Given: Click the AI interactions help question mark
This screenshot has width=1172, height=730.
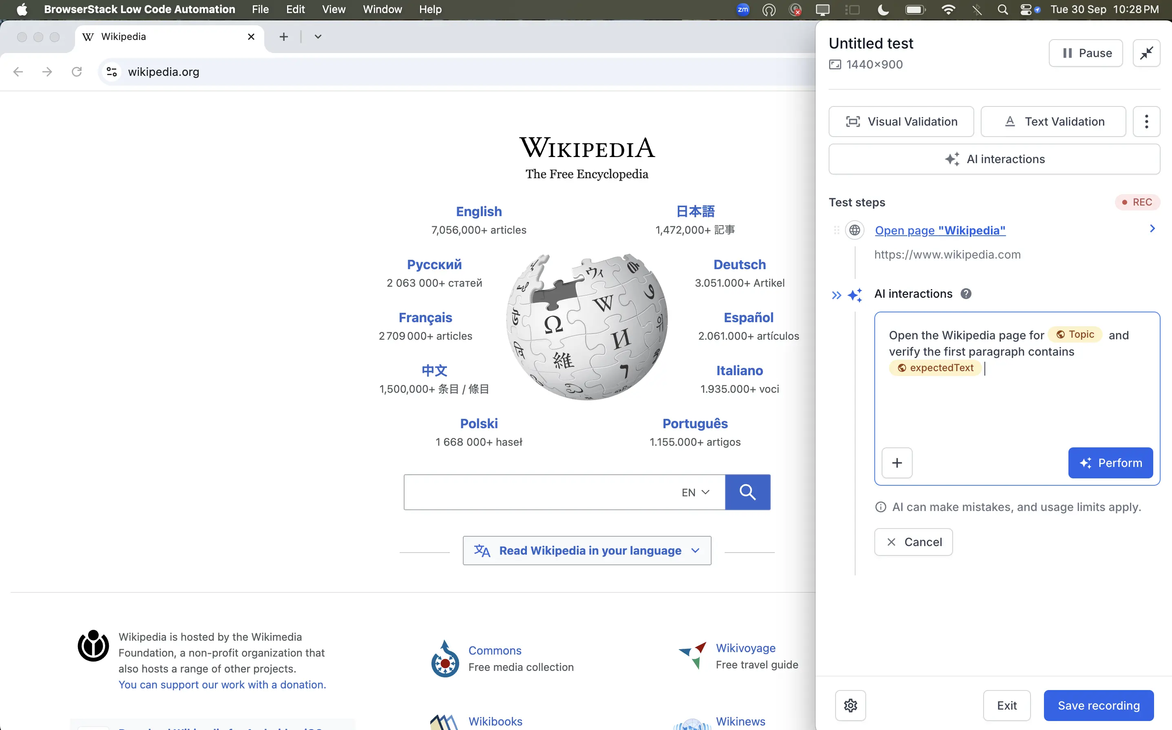Looking at the screenshot, I should [966, 294].
